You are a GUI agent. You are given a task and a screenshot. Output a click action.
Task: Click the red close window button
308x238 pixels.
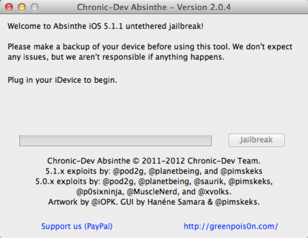(11, 8)
